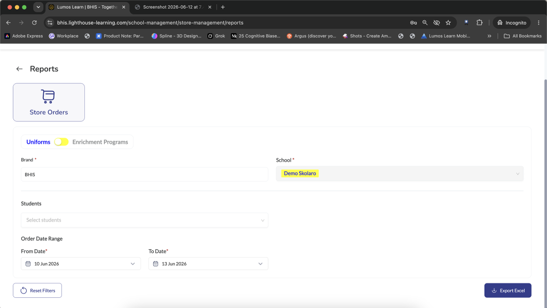
Task: Bookmark this page with the star icon
Action: coord(448,22)
